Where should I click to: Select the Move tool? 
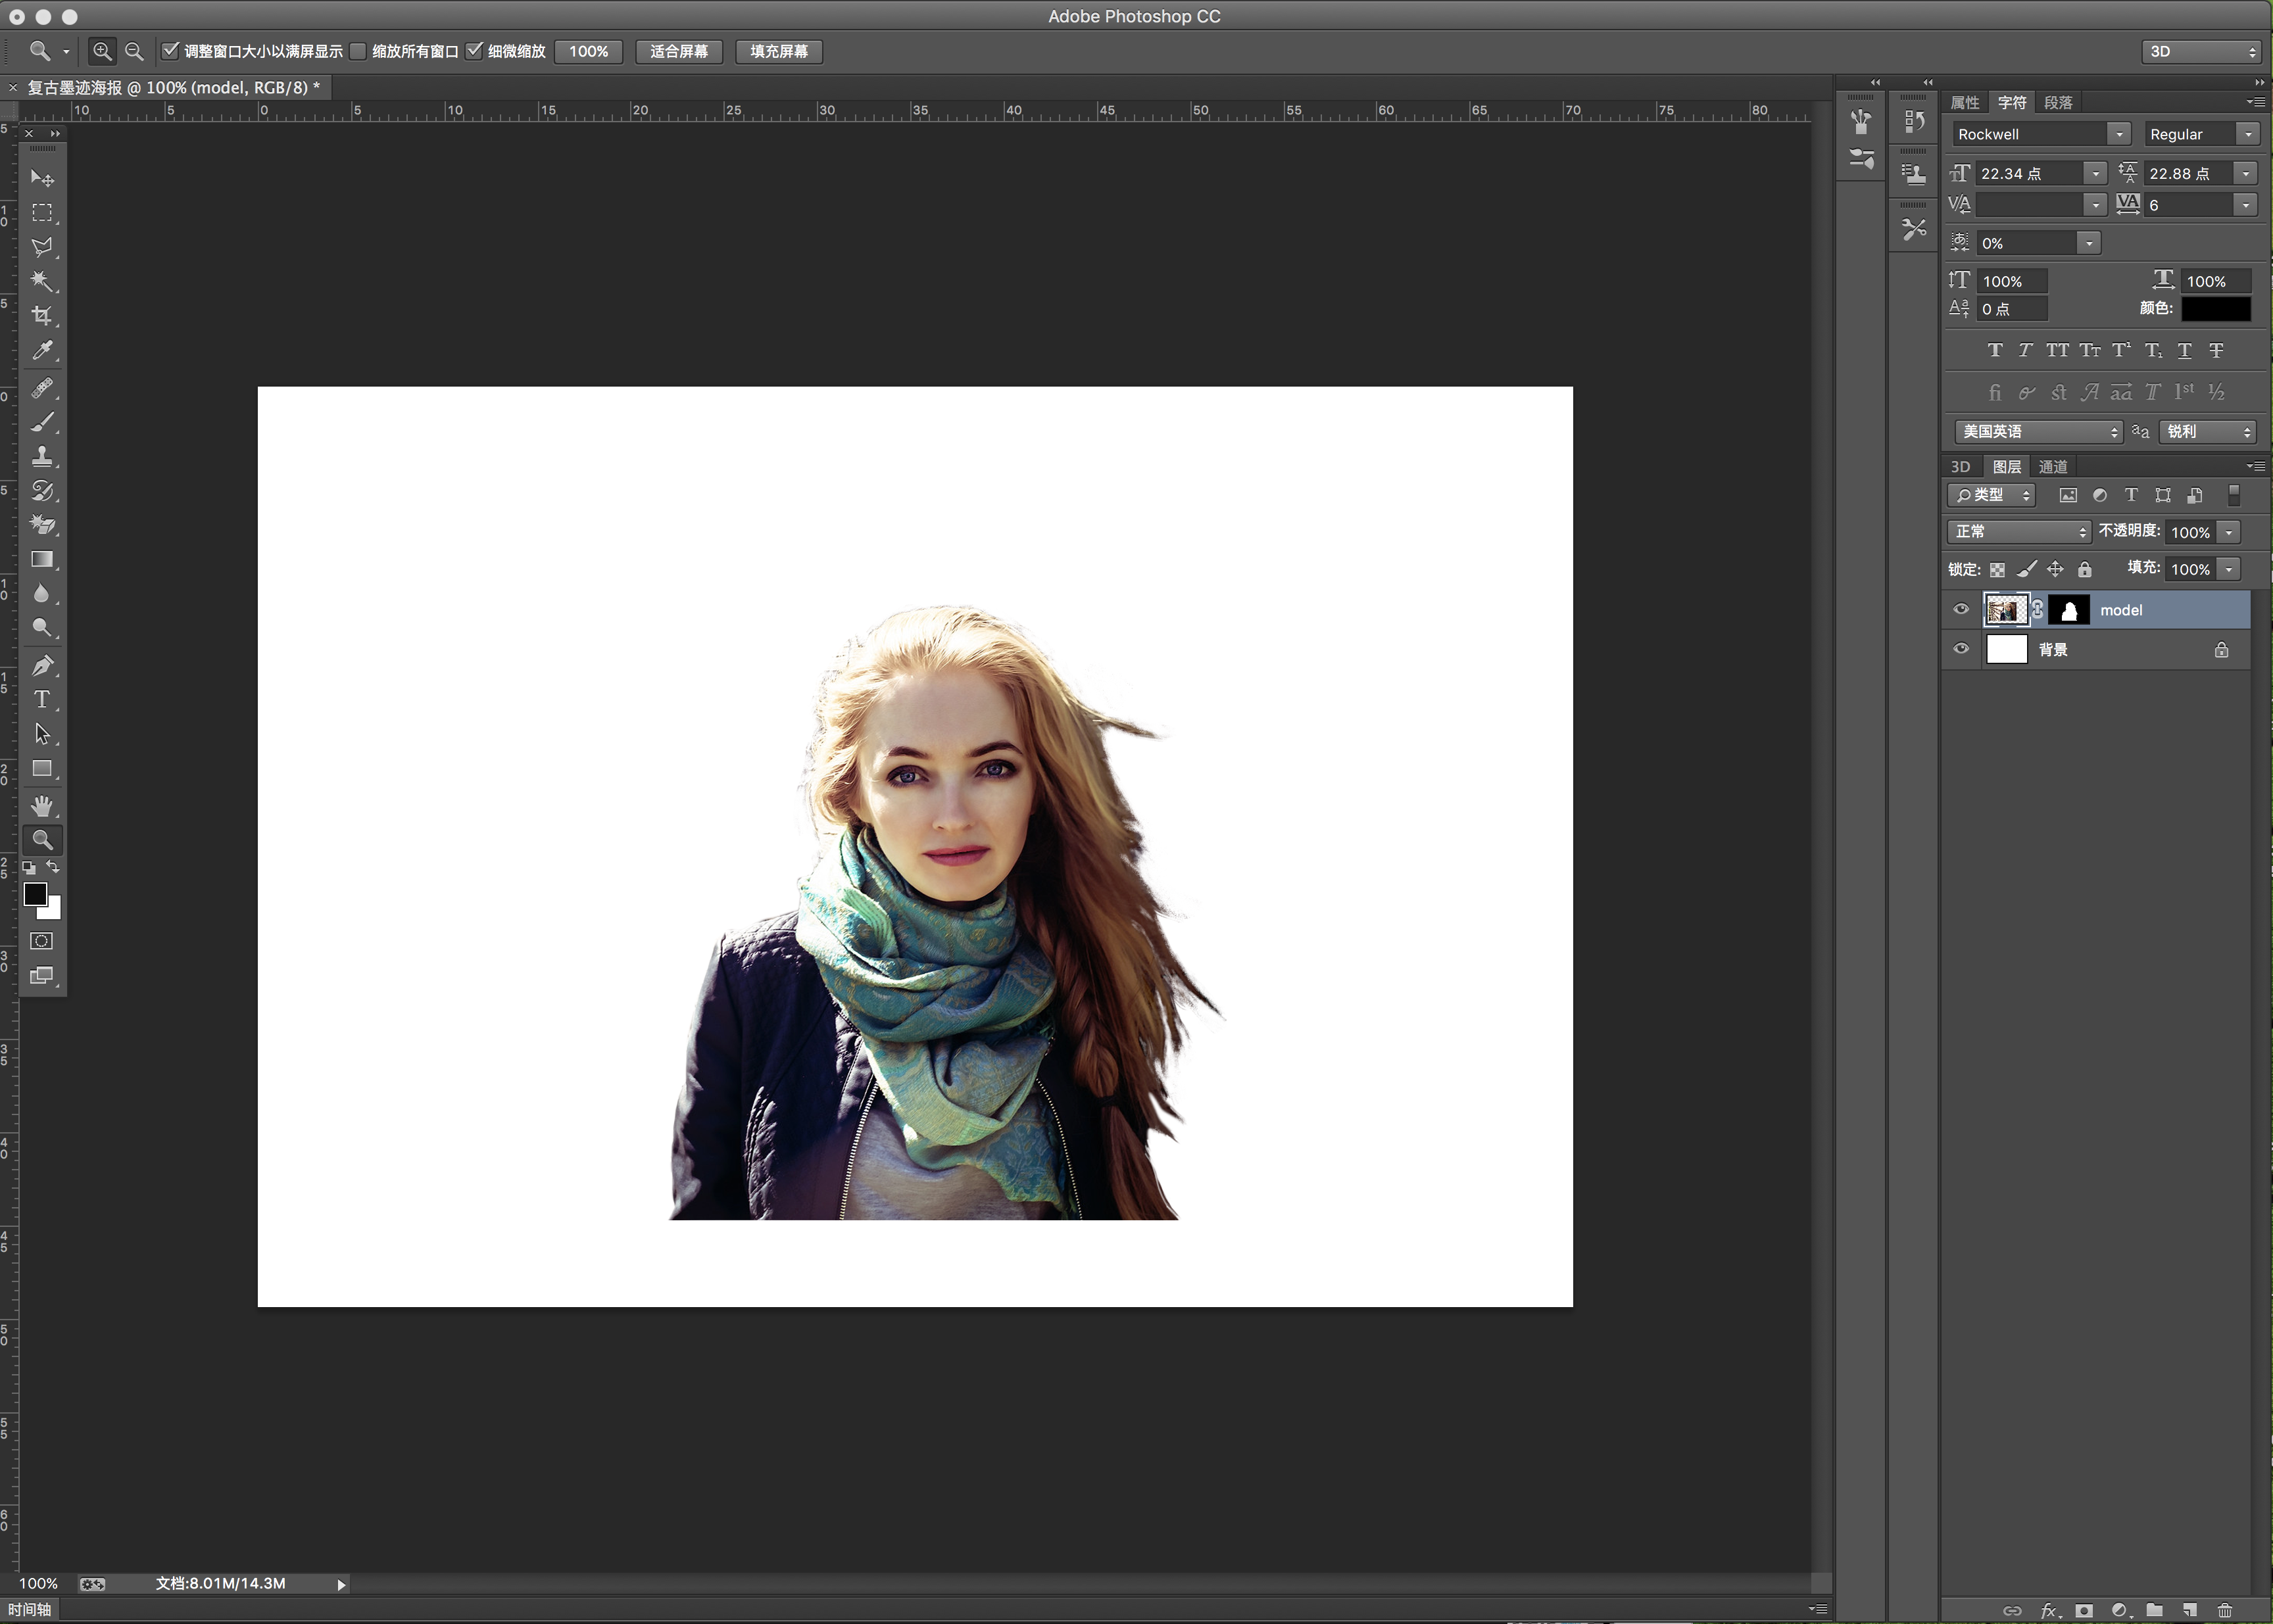(x=42, y=179)
